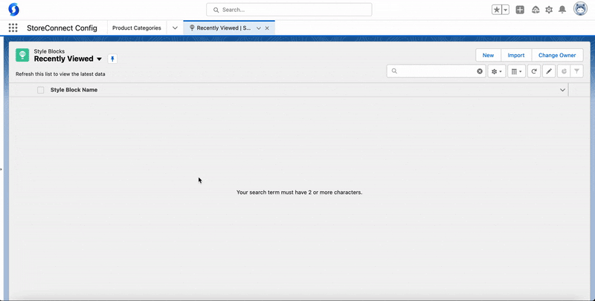Open Global Actions plus icon
Screen dimensions: 595x301
tap(520, 10)
